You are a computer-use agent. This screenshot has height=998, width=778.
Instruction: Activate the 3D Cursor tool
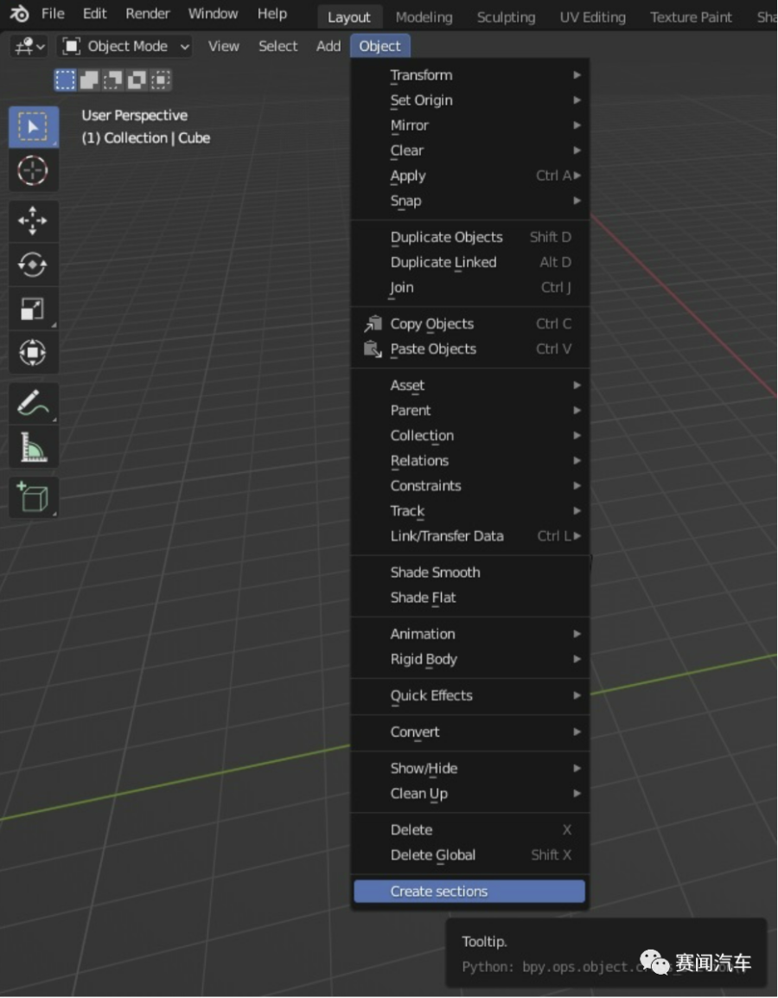pyautogui.click(x=33, y=170)
